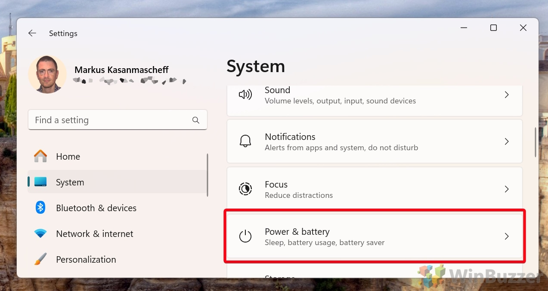
Task: Click the Network wifi icon in sidebar
Action: point(40,233)
